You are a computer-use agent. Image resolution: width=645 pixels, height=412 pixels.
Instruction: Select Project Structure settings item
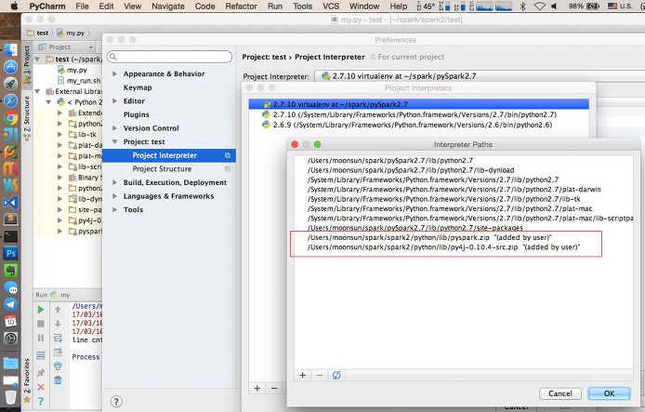[162, 168]
